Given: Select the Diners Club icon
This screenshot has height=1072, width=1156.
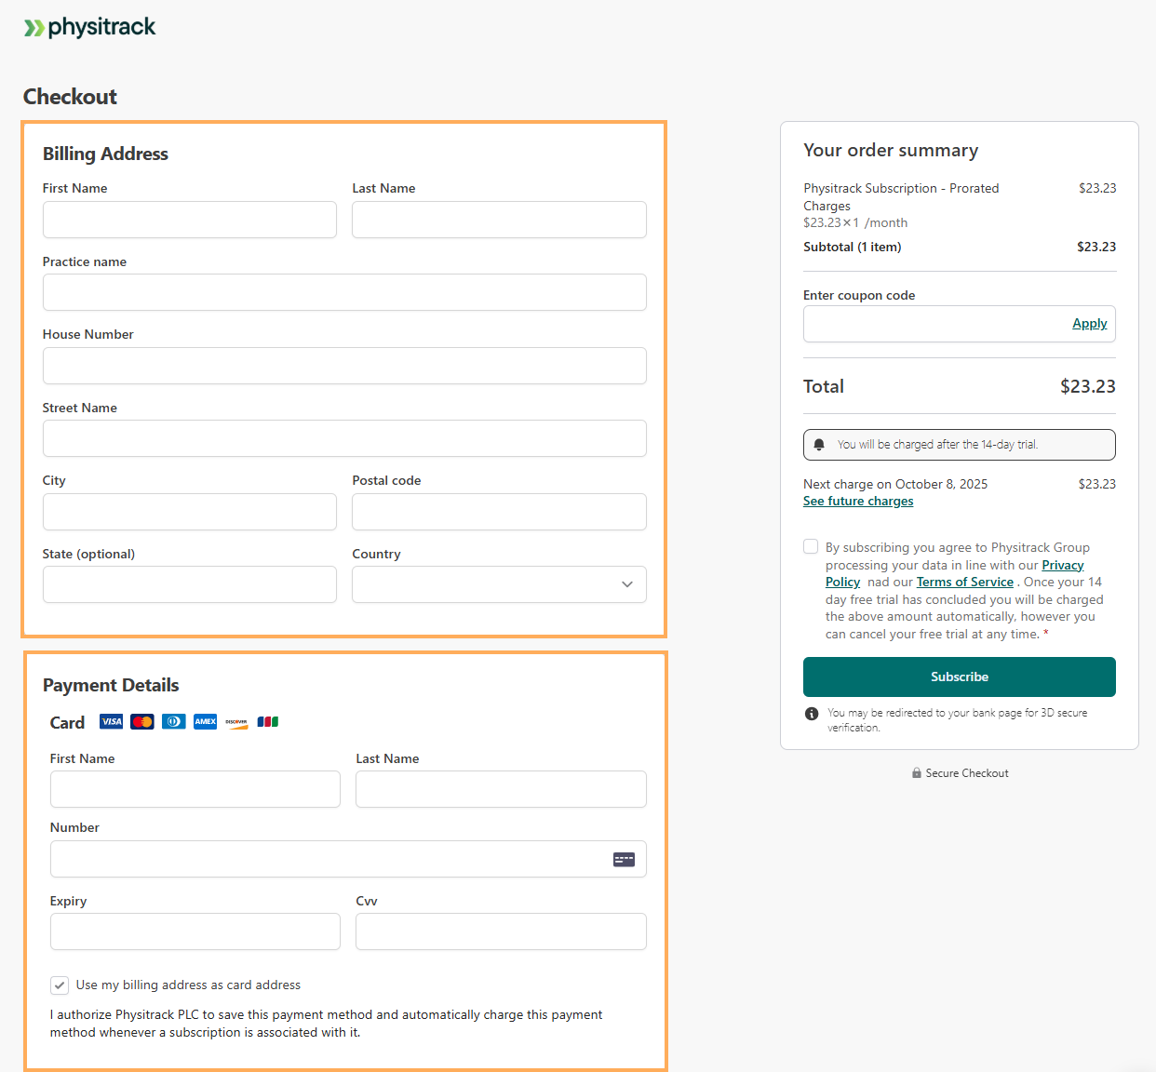Looking at the screenshot, I should pos(173,721).
